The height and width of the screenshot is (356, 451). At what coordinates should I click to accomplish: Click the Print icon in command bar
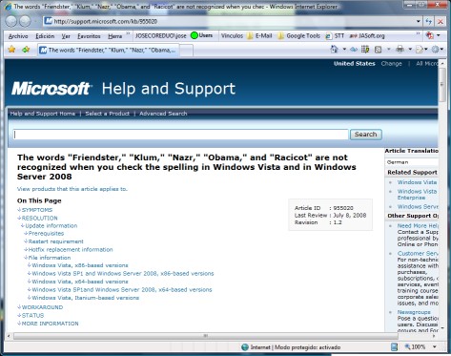tap(400, 49)
